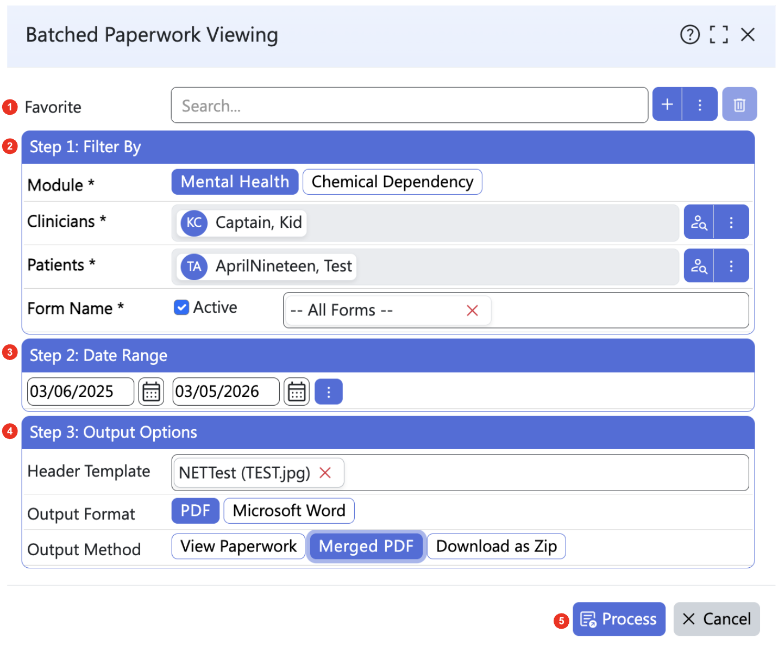Click the Step 2: Date Range header
The image size is (778, 645).
(x=388, y=356)
